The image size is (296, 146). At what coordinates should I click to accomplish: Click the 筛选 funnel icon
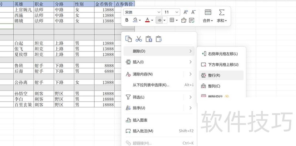pos(128,97)
